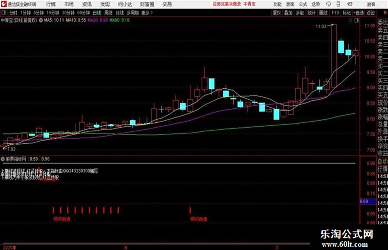
Task: Select the 多周期 tab
Action: pos(133,13)
